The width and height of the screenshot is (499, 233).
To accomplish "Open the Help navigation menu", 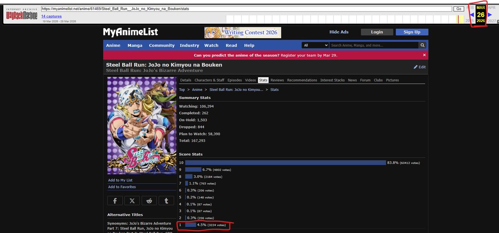I will point(249,45).
